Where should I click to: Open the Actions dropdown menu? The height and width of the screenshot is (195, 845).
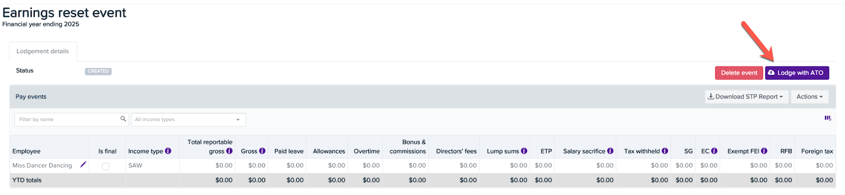pos(810,97)
